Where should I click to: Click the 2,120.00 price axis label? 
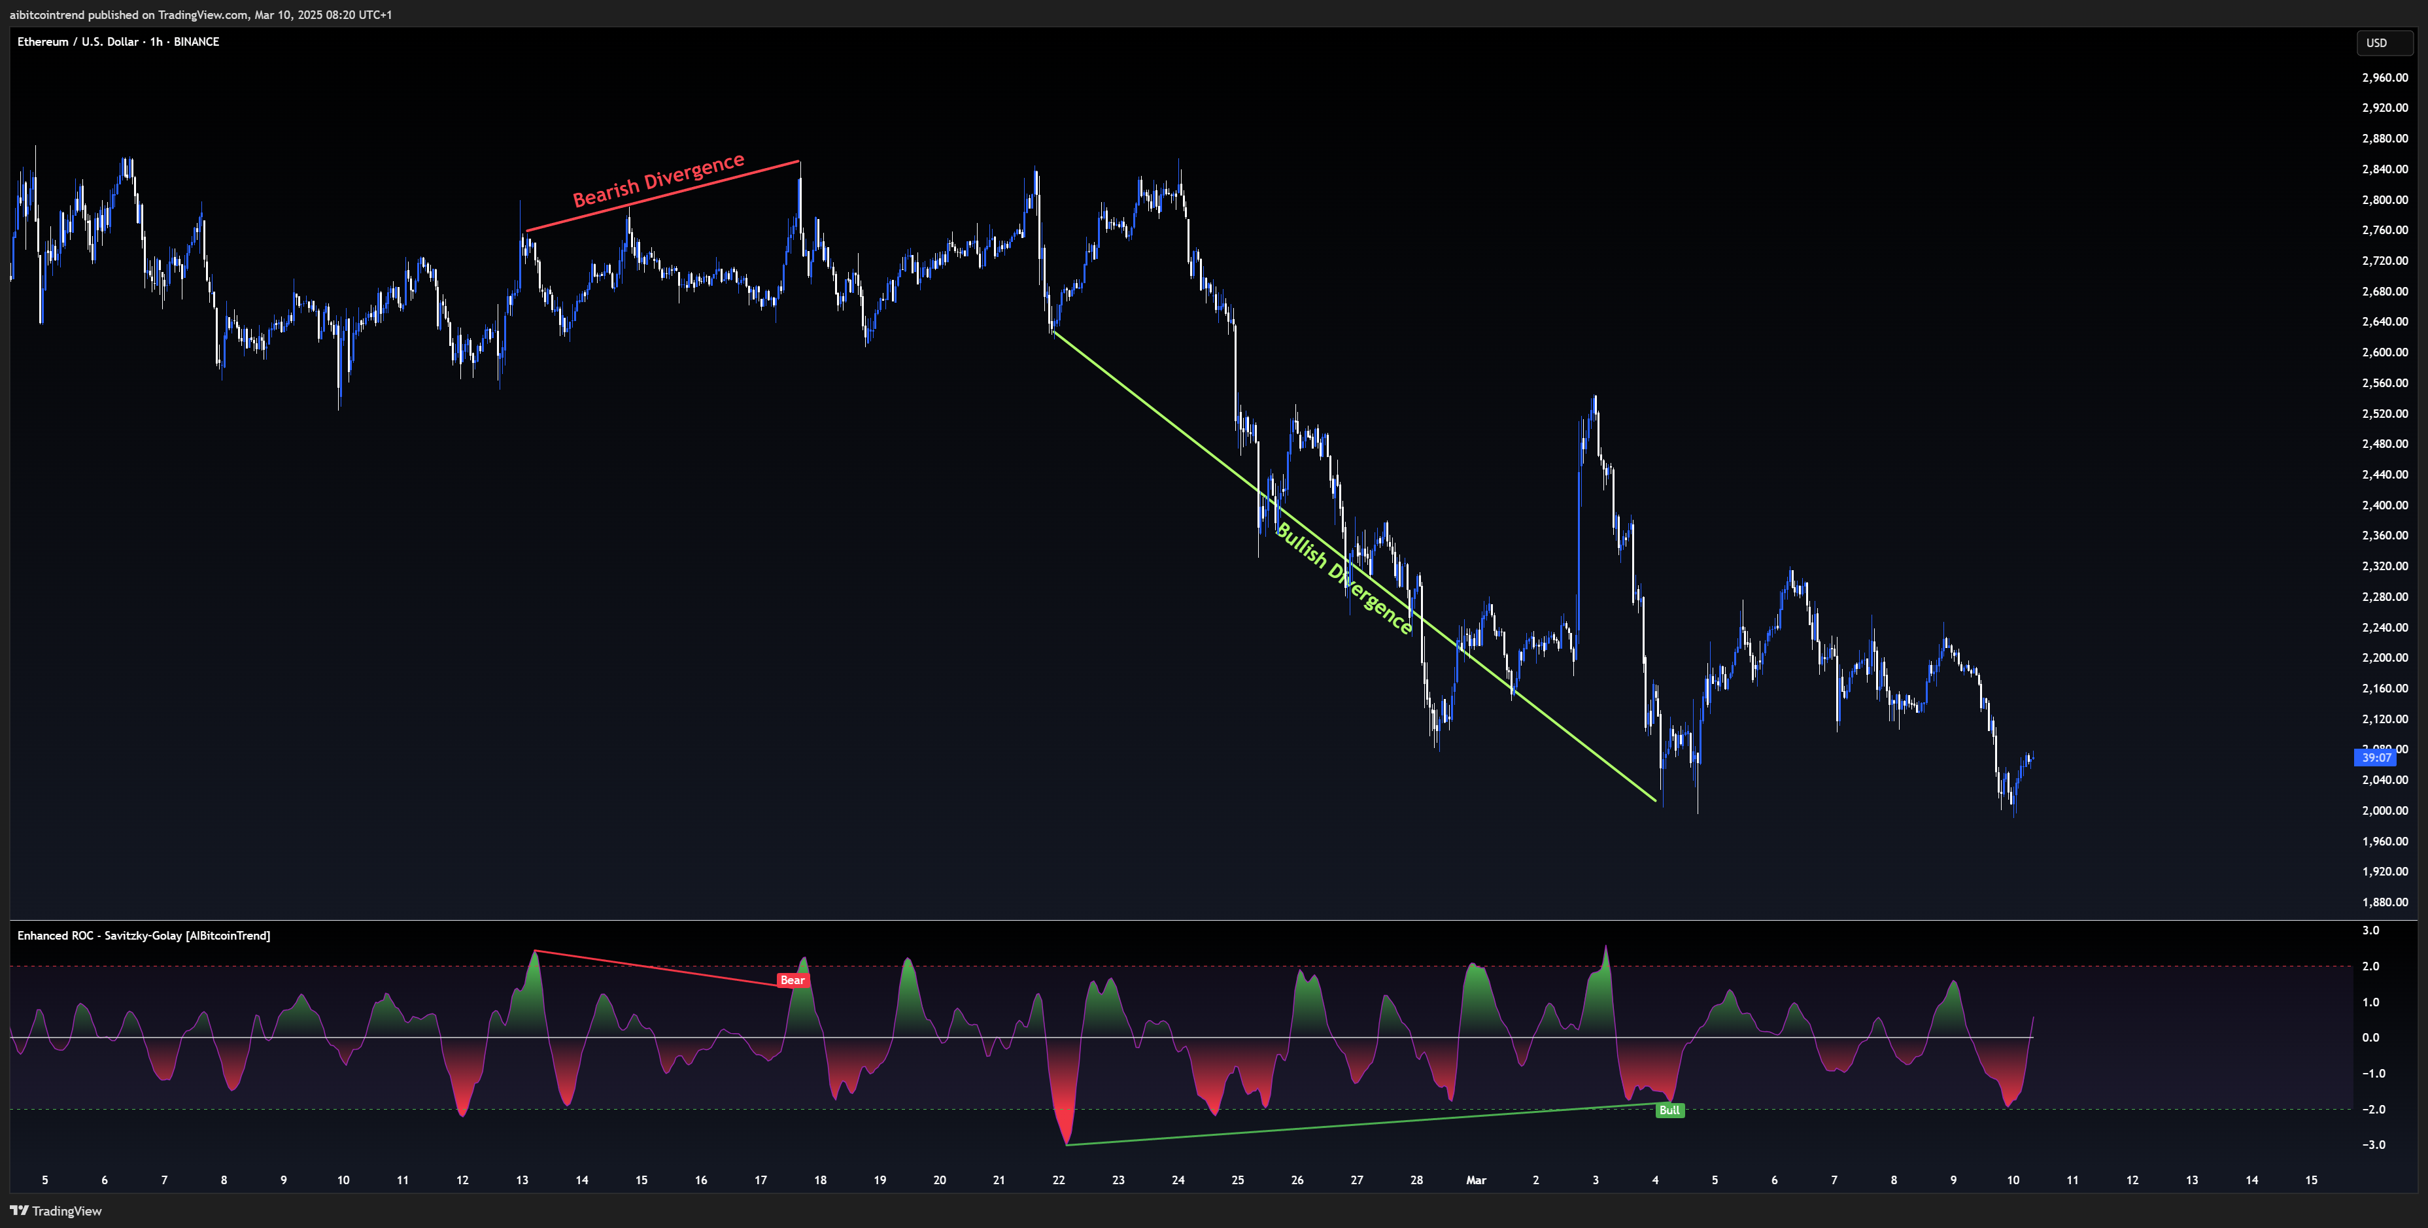click(2385, 719)
